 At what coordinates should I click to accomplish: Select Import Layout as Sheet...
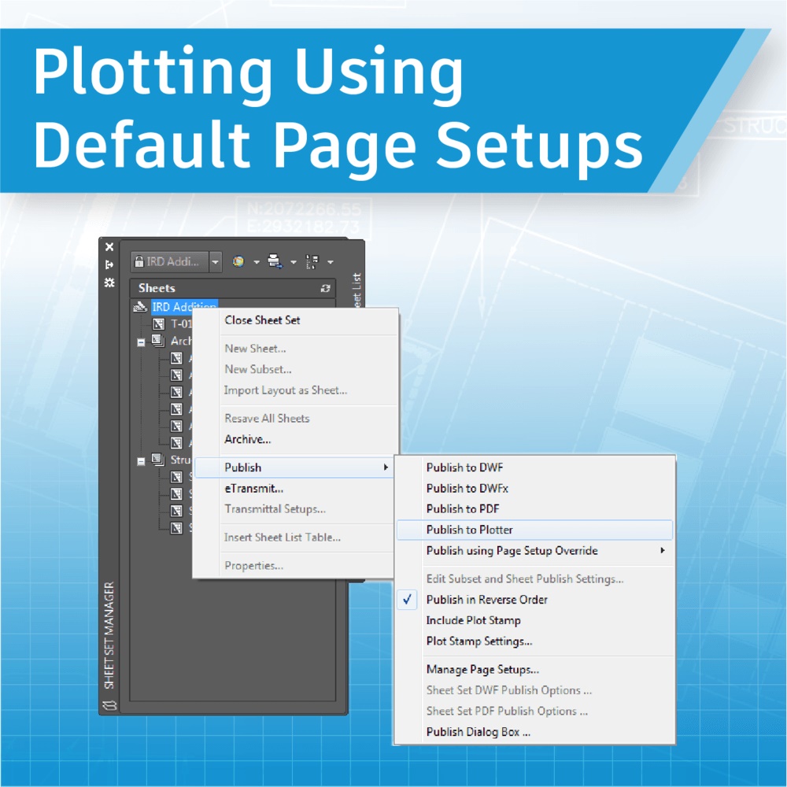click(x=286, y=390)
